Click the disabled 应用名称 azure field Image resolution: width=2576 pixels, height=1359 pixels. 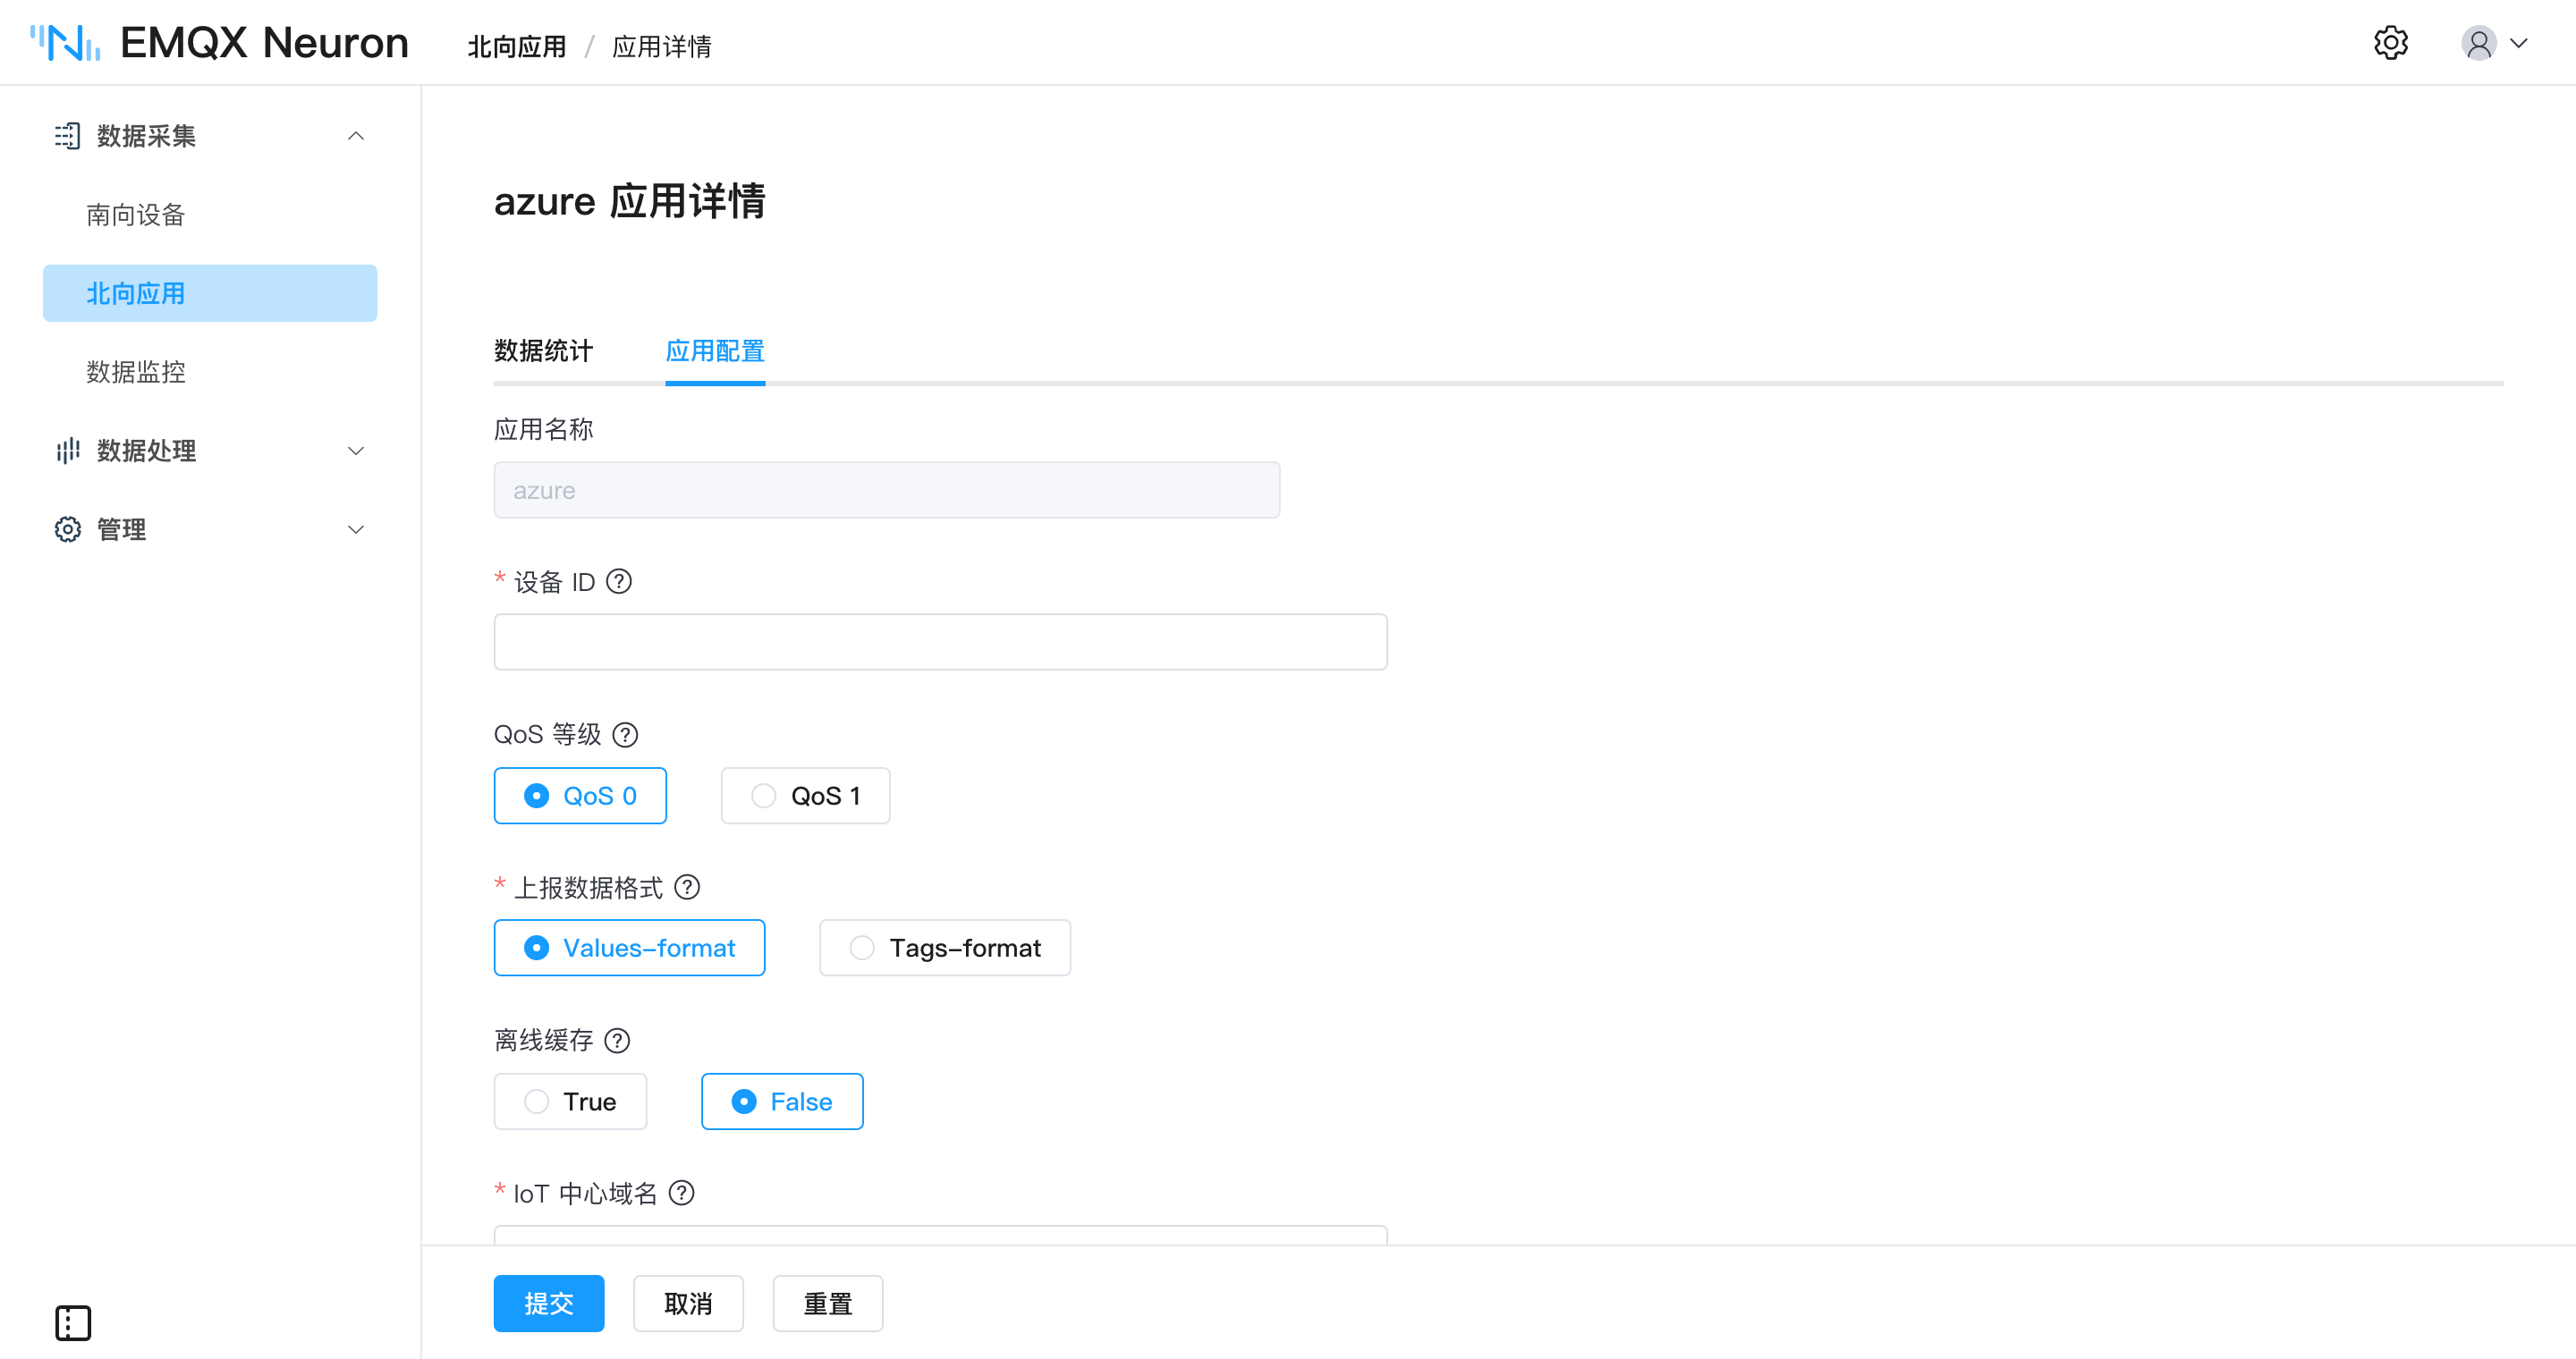click(887, 490)
